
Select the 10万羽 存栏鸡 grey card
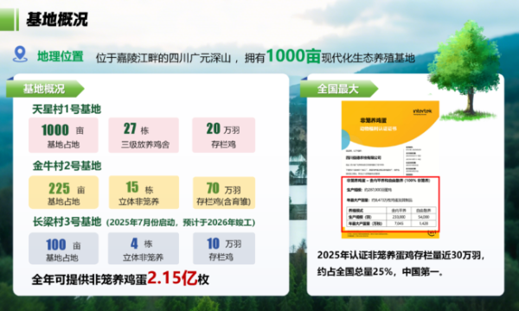(224, 248)
